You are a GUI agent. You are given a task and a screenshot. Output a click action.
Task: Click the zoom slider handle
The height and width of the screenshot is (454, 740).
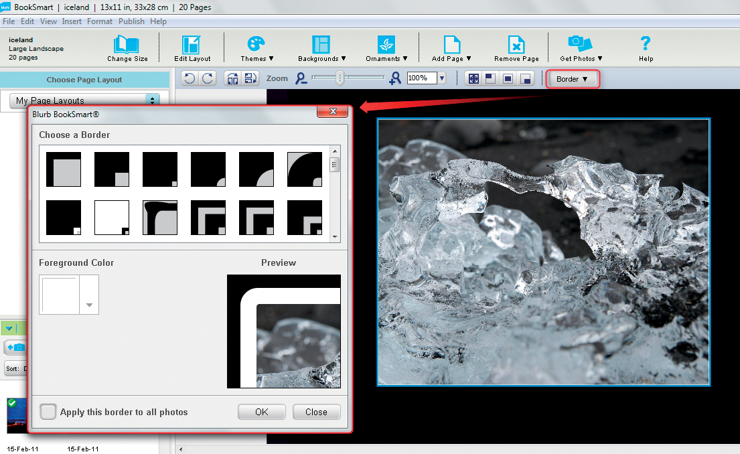tap(340, 78)
